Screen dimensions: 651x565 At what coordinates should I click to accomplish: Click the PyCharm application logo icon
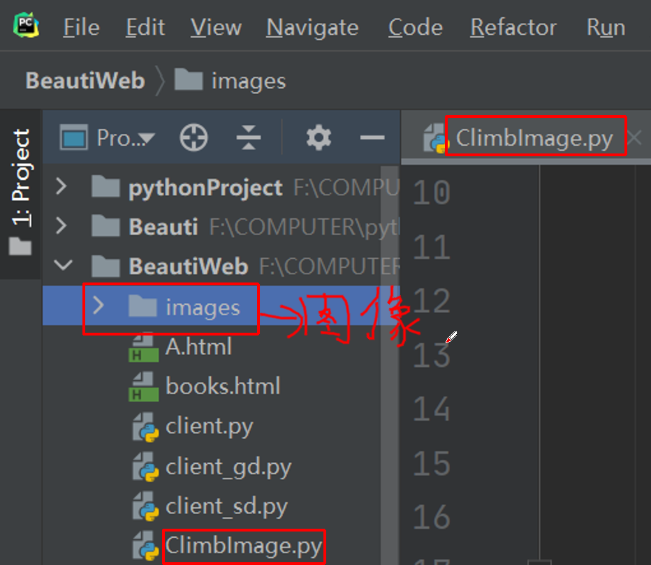click(x=26, y=27)
